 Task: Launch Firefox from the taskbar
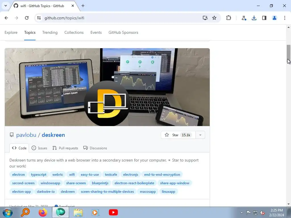click(43, 212)
